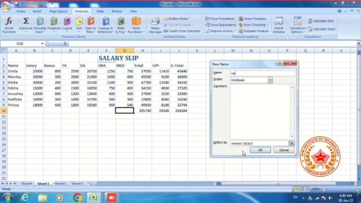Switch to the Review tab
Viewport: 361px width, 203px height.
[117, 11]
